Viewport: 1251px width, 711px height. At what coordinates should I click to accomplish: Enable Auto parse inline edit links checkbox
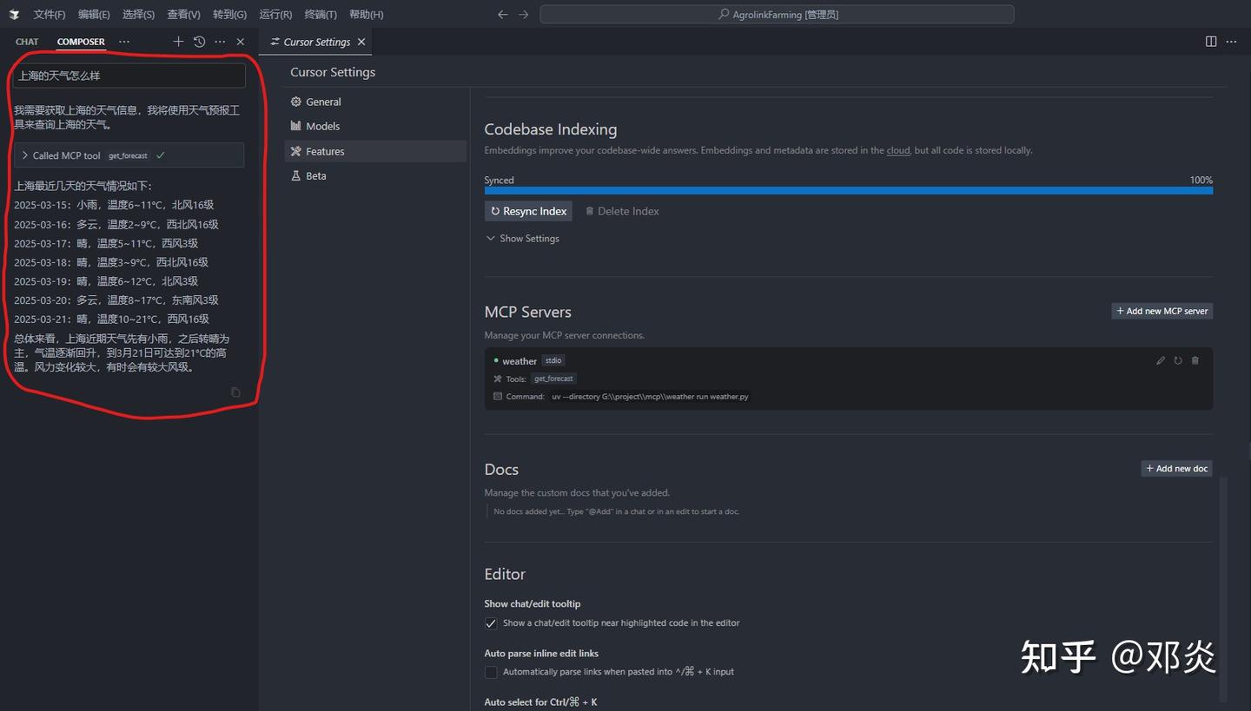coord(491,672)
